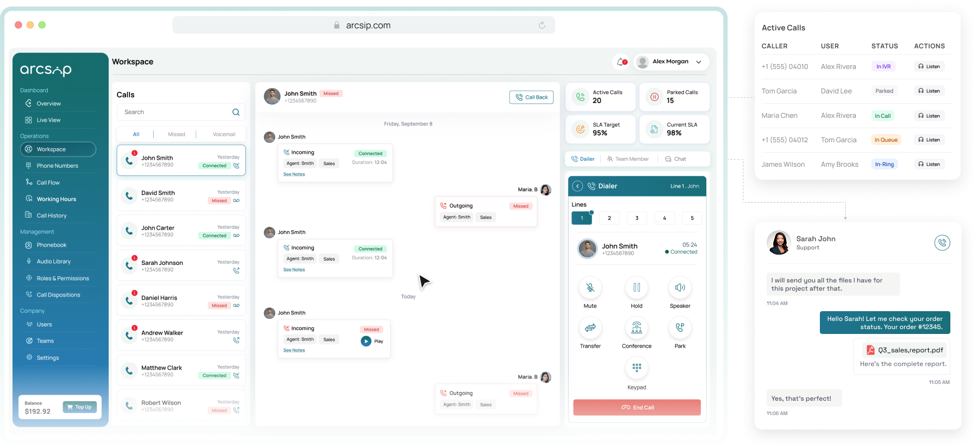
Task: Click voicemail icon on David Smith row
Action: pyautogui.click(x=237, y=200)
